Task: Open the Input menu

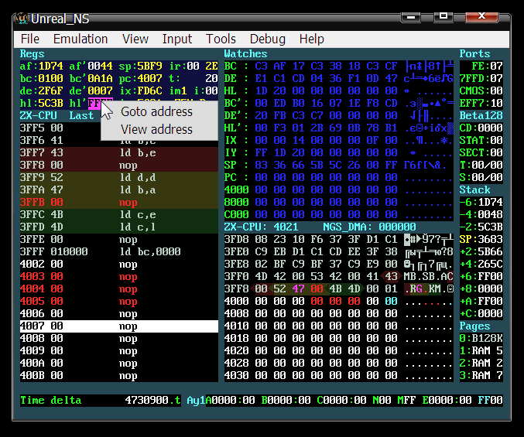Action: coord(176,39)
